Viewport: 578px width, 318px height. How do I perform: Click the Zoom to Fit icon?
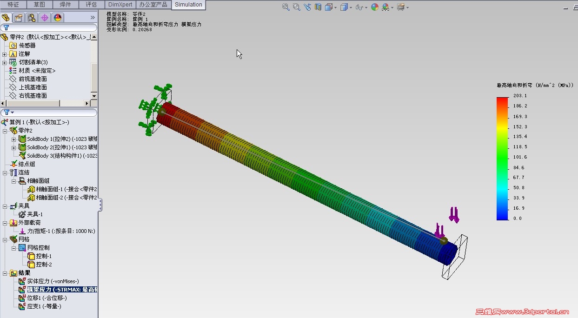click(x=286, y=7)
